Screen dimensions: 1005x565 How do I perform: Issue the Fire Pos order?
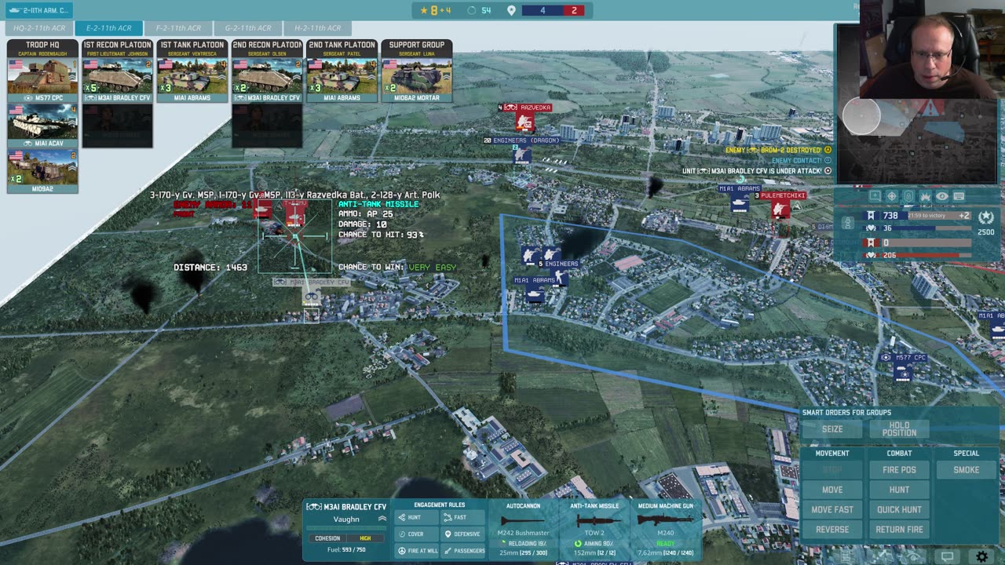tap(899, 470)
